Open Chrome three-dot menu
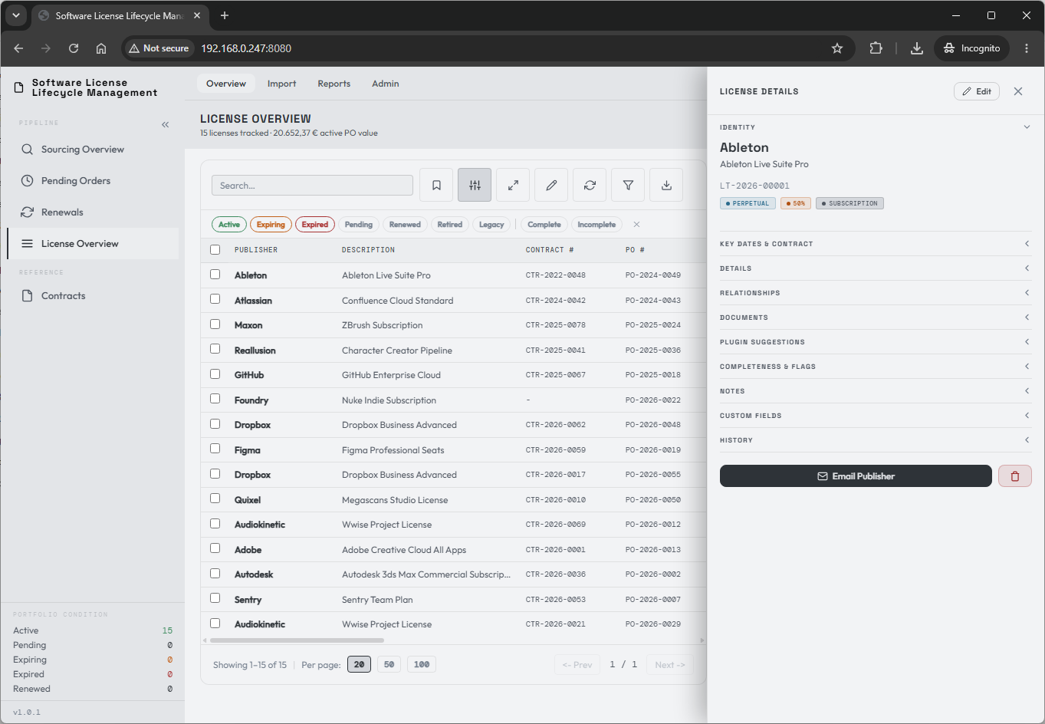The image size is (1045, 724). pos(1027,48)
